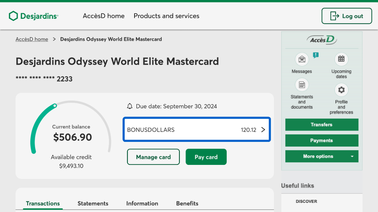Screen dimensions: 378x212
Task: Switch to the Benefits tab
Action: tap(187, 203)
